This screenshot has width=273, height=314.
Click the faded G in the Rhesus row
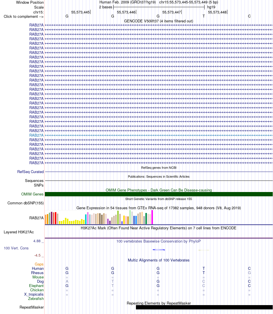pyautogui.click(x=249, y=273)
